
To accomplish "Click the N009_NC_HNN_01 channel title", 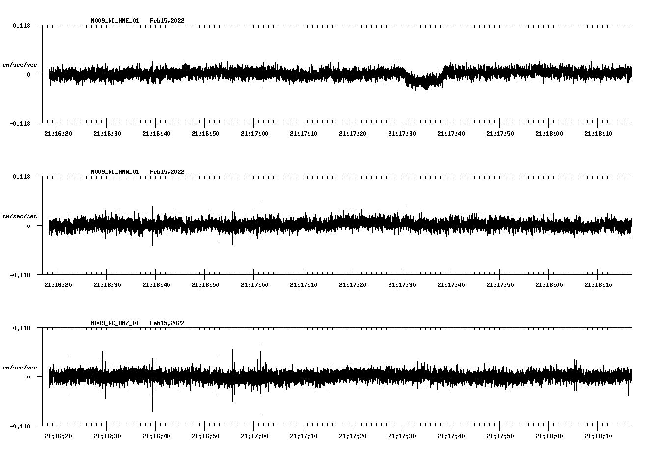I will tap(115, 172).
